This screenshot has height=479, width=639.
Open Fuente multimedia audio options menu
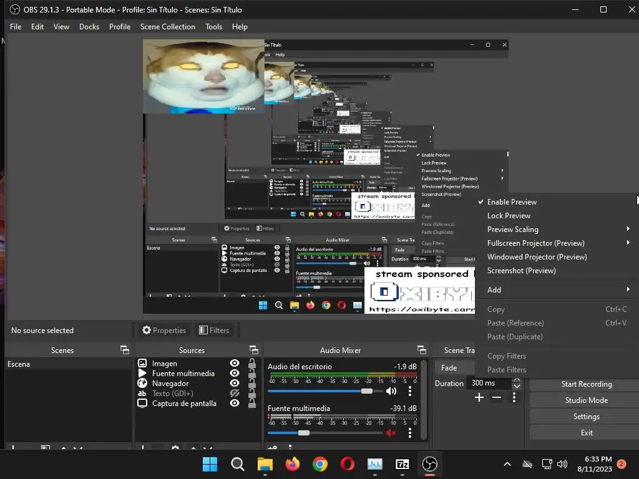tap(410, 433)
